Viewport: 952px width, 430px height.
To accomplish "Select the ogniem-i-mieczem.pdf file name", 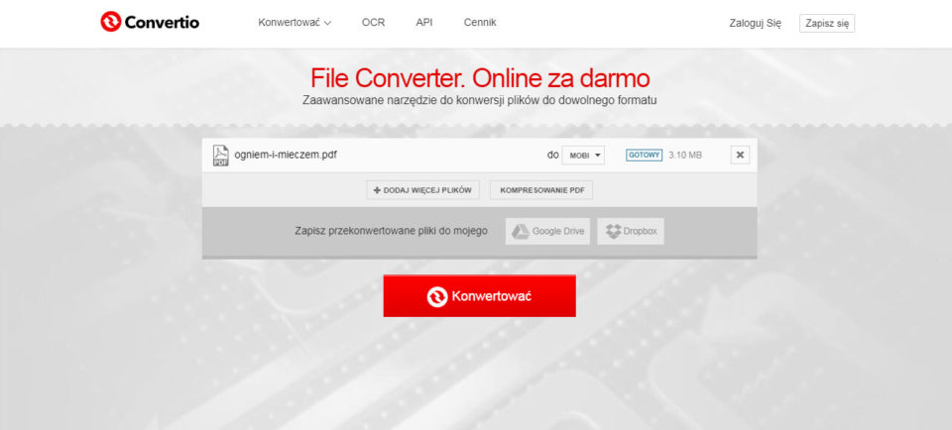I will point(286,154).
